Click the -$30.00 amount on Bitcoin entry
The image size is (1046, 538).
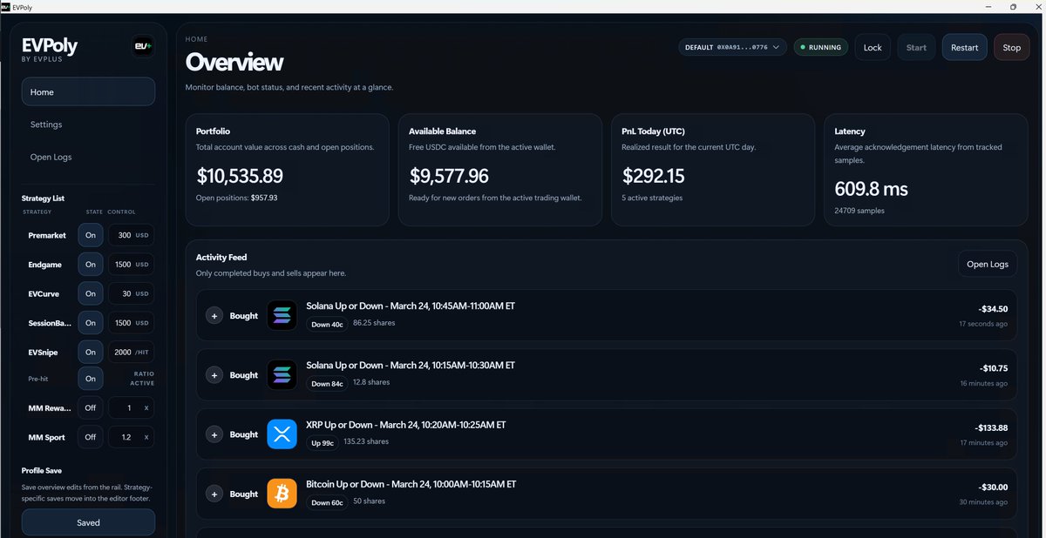point(993,487)
